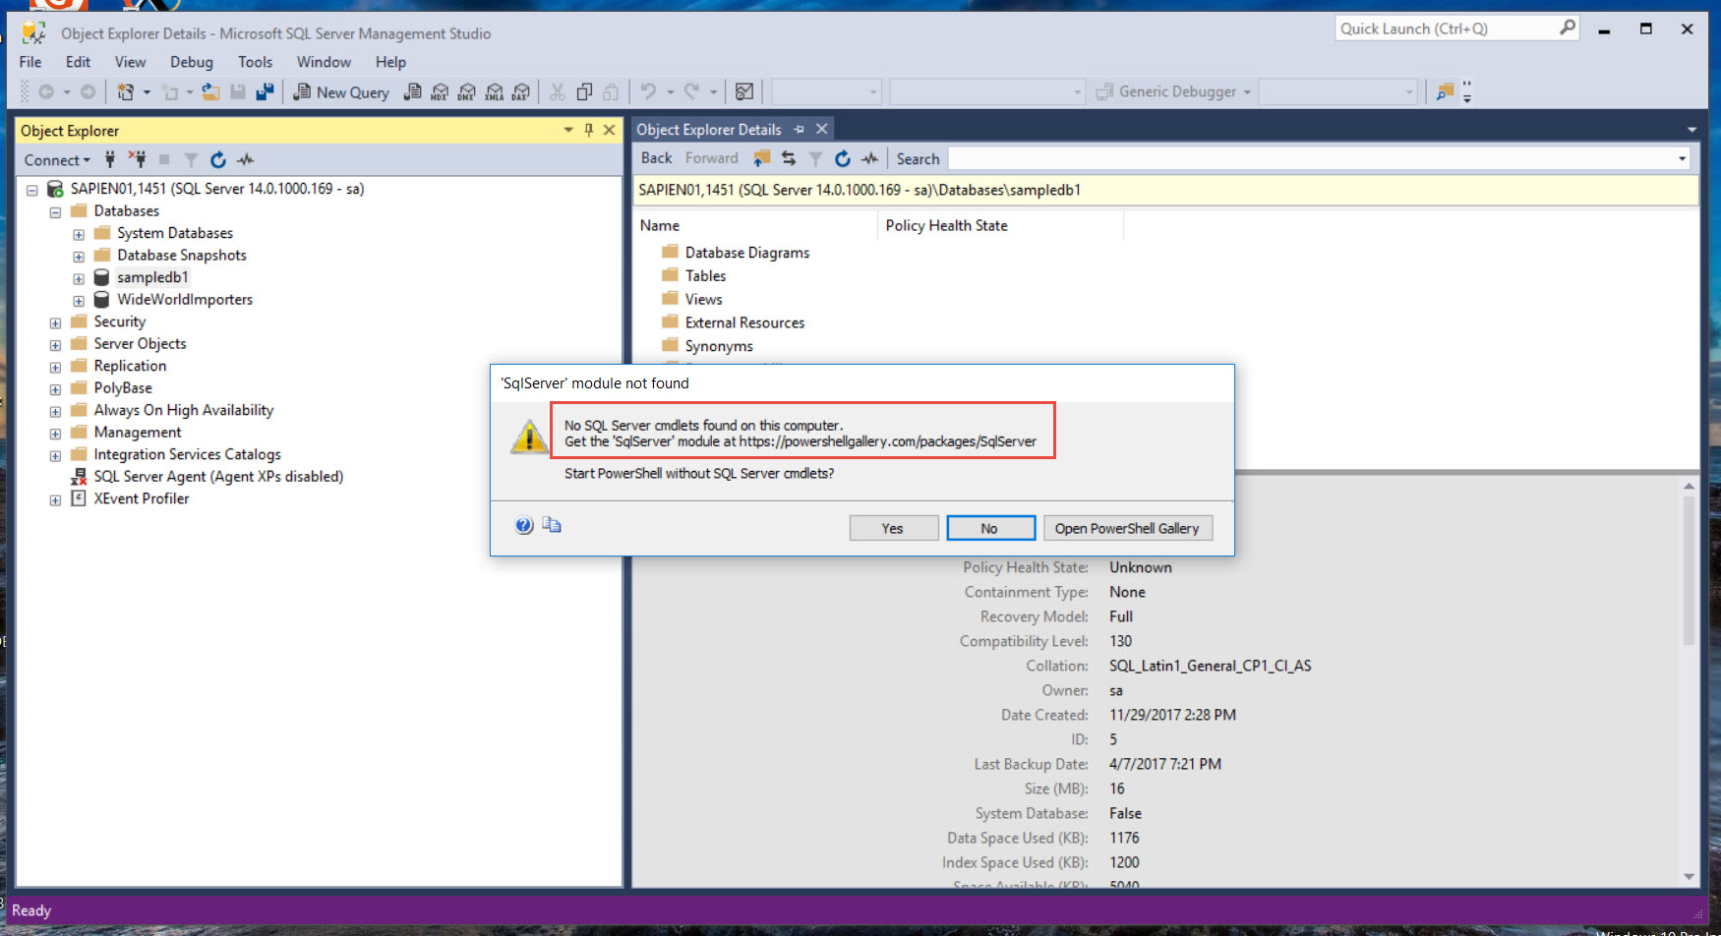Open the View menu
This screenshot has width=1721, height=936.
(x=130, y=62)
